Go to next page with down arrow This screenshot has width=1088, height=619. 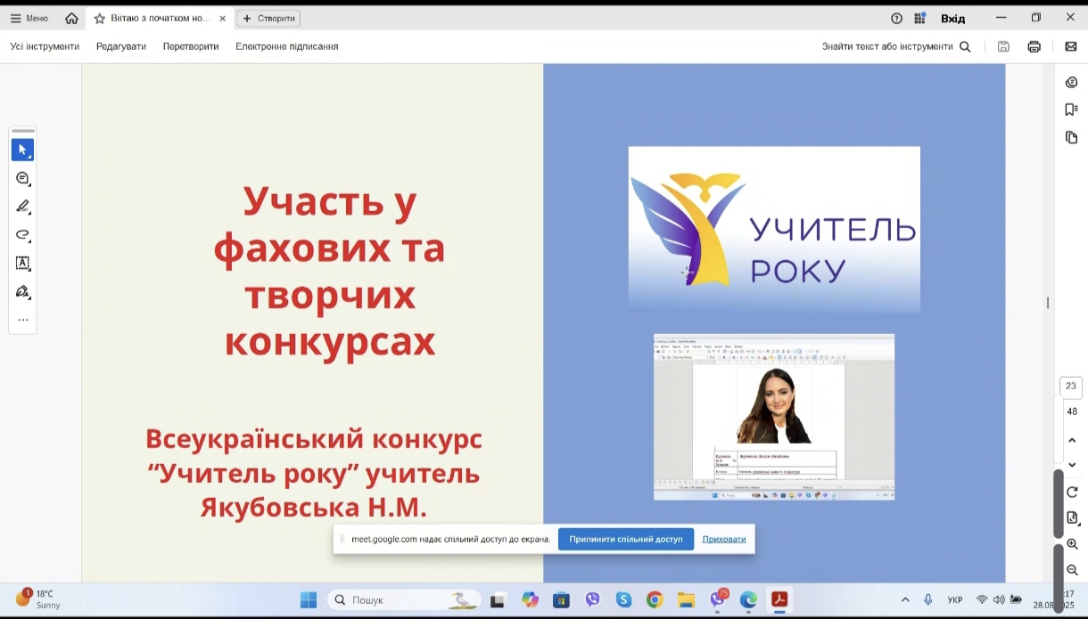point(1072,464)
